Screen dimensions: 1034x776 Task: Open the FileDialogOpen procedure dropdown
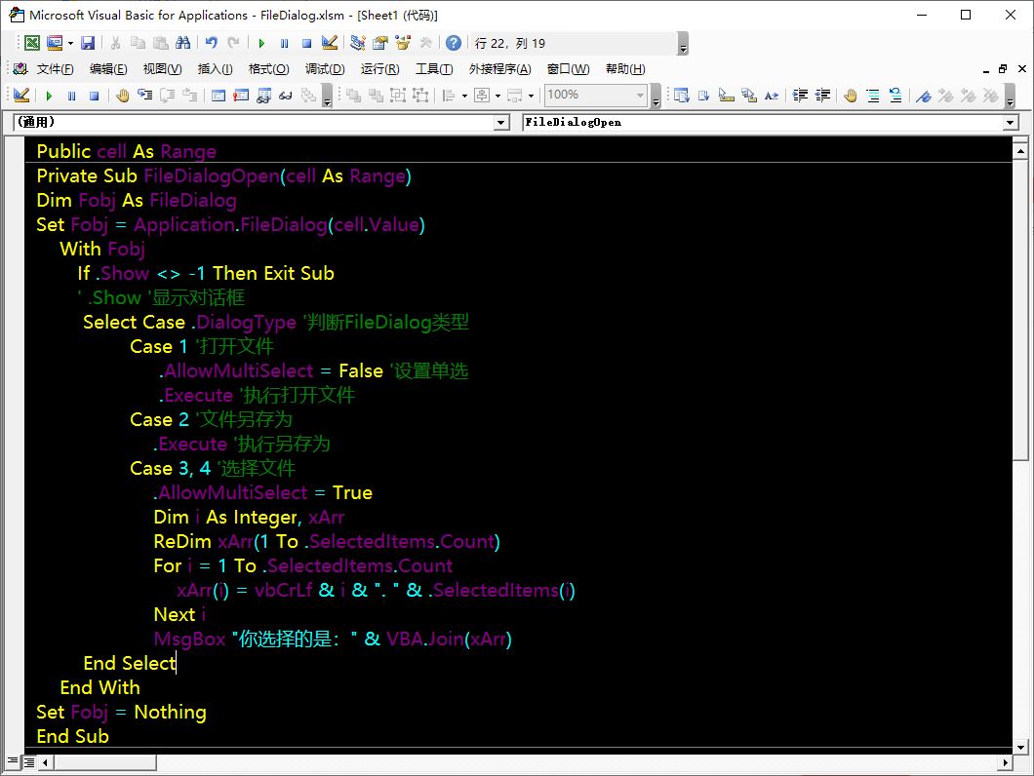[x=1011, y=123]
